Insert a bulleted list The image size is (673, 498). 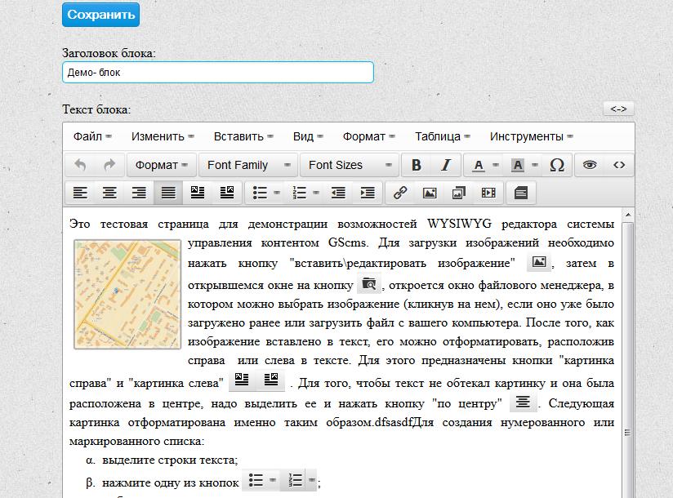tap(260, 193)
